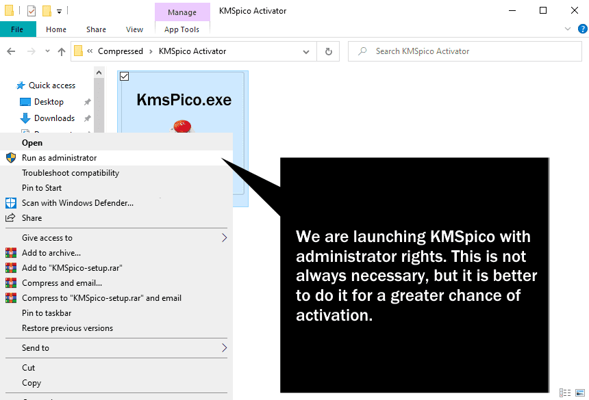This screenshot has width=589, height=400.
Task: Click the shield icon beside Run as administrator
Action: 11,158
